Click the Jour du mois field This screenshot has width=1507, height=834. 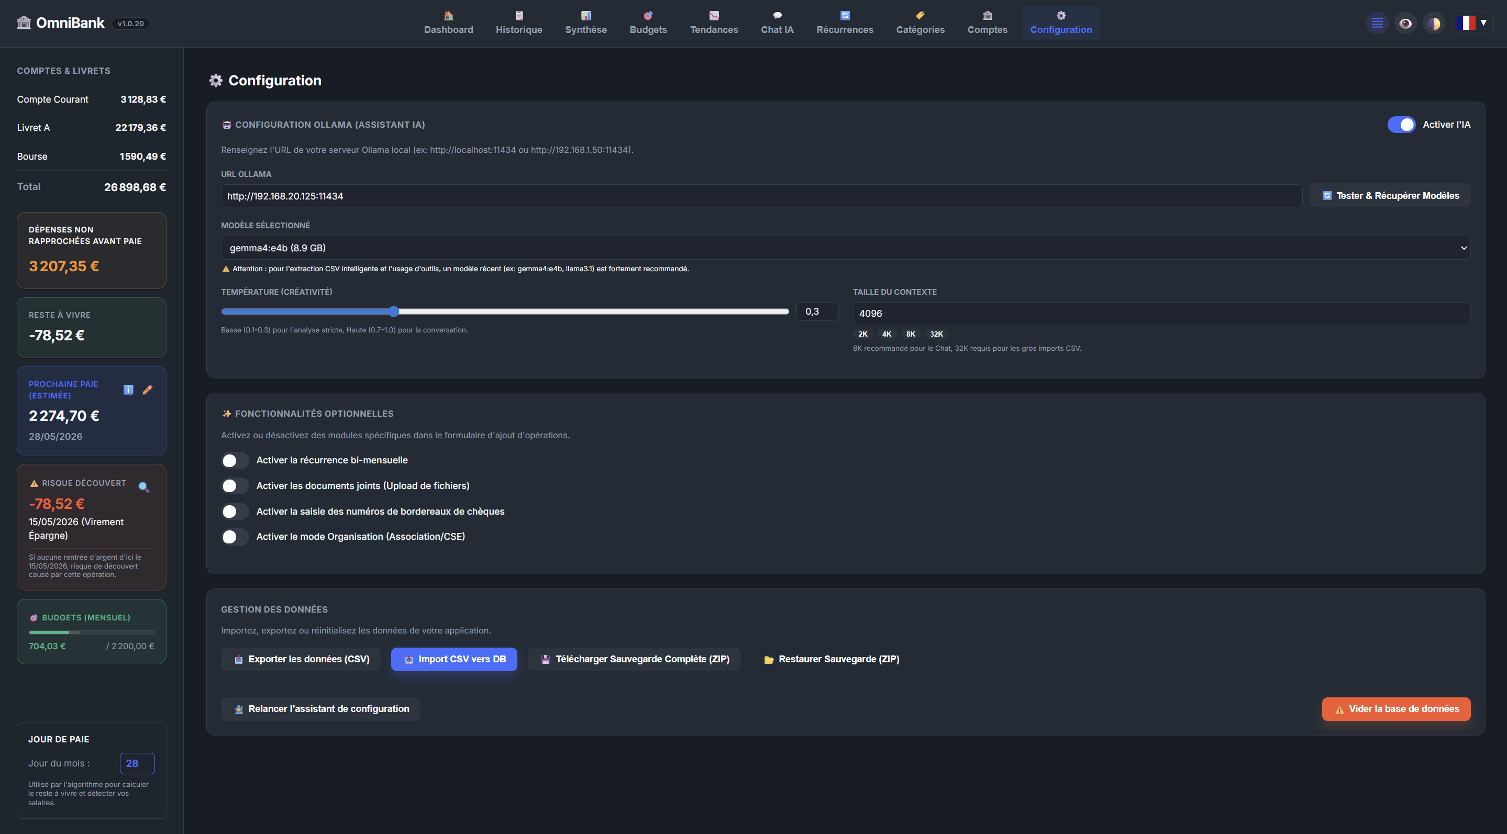coord(137,764)
